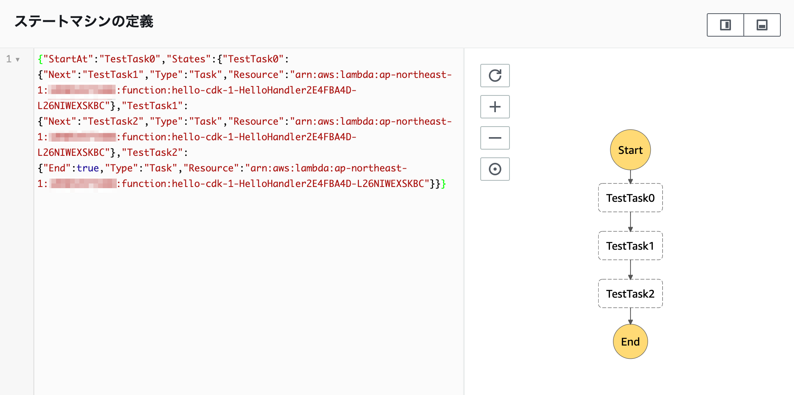The image size is (794, 395).
Task: Click line number 1 in the gutter
Action: pos(9,59)
